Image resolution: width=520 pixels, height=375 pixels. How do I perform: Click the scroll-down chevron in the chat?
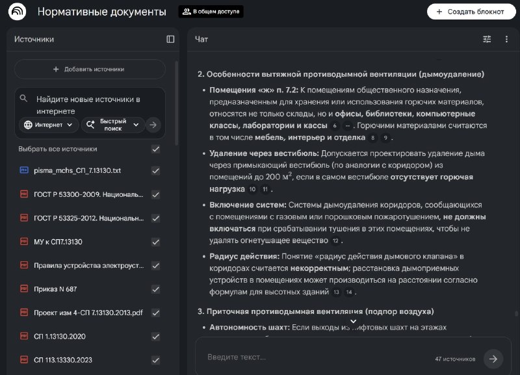[354, 321]
